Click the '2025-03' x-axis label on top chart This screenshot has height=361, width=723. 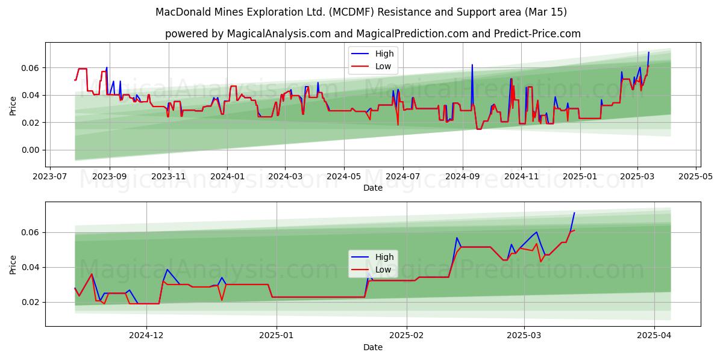click(x=637, y=177)
